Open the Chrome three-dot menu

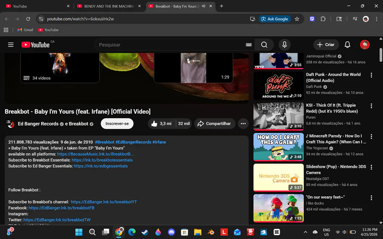[377, 19]
